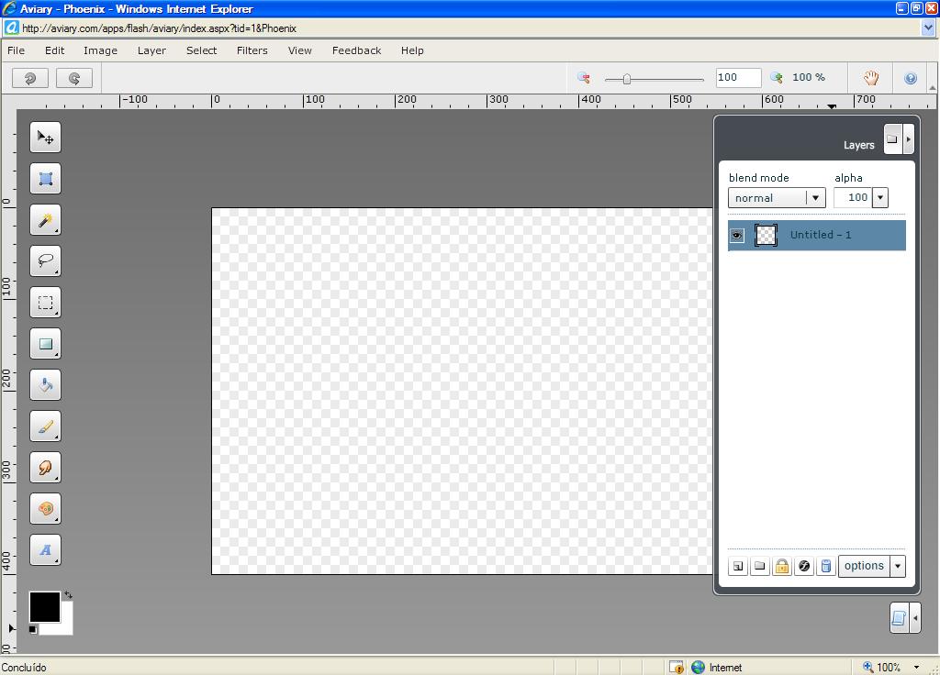
Task: Click the "100 %" zoom text
Action: (x=809, y=77)
